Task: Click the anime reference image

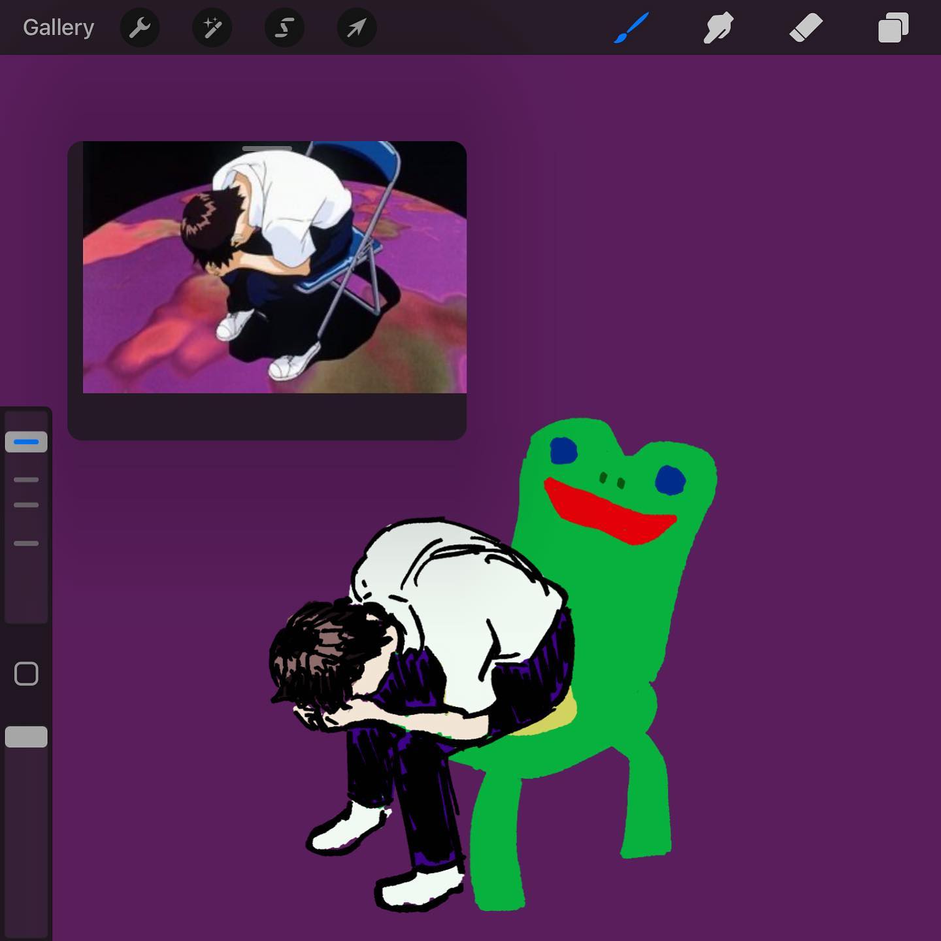Action: click(x=274, y=268)
